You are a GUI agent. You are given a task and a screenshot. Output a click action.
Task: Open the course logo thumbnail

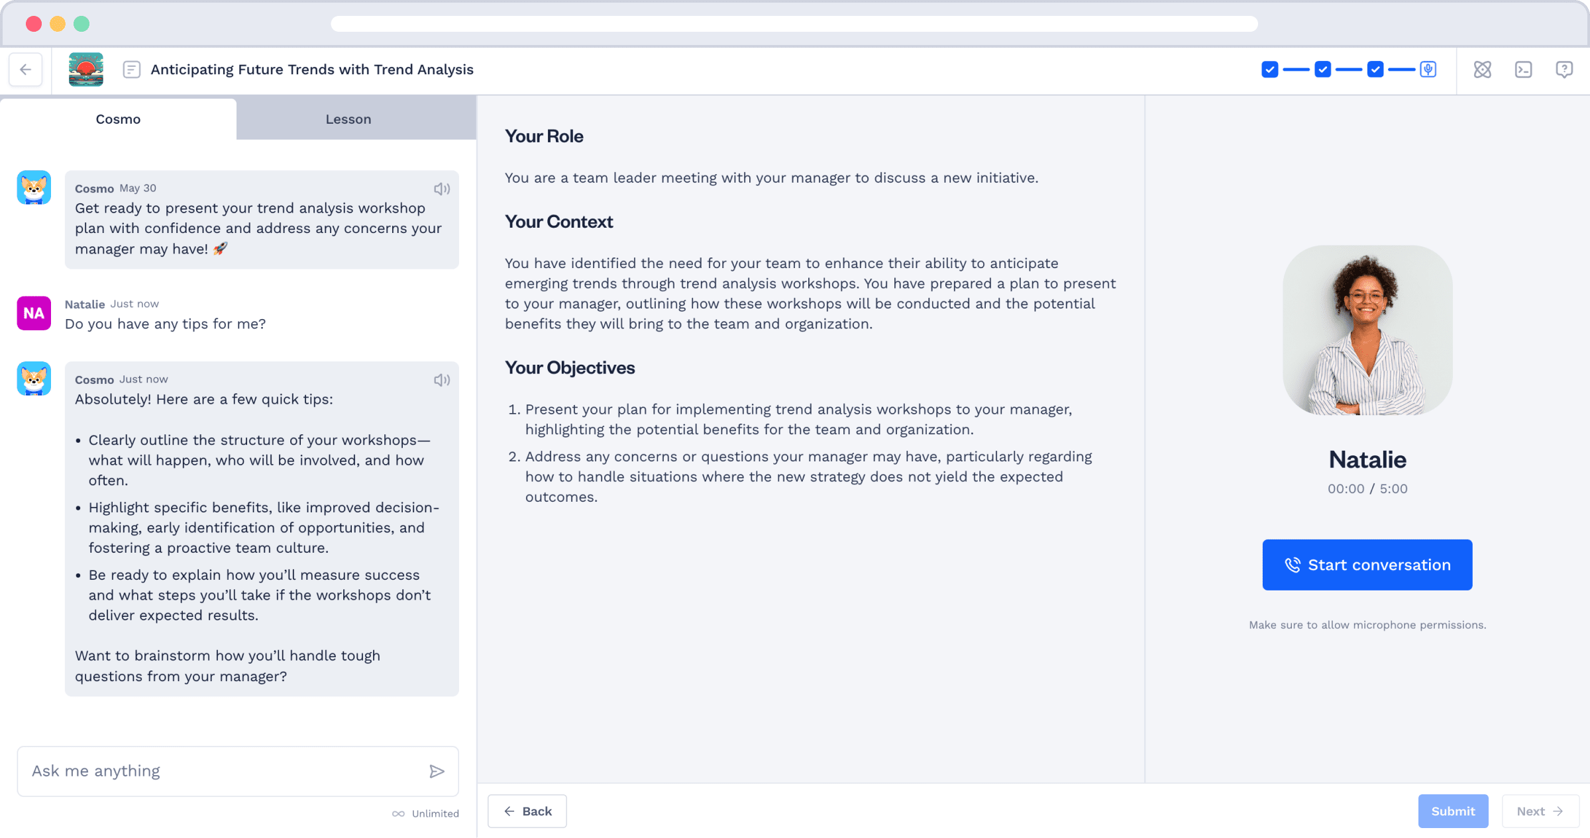click(x=86, y=70)
